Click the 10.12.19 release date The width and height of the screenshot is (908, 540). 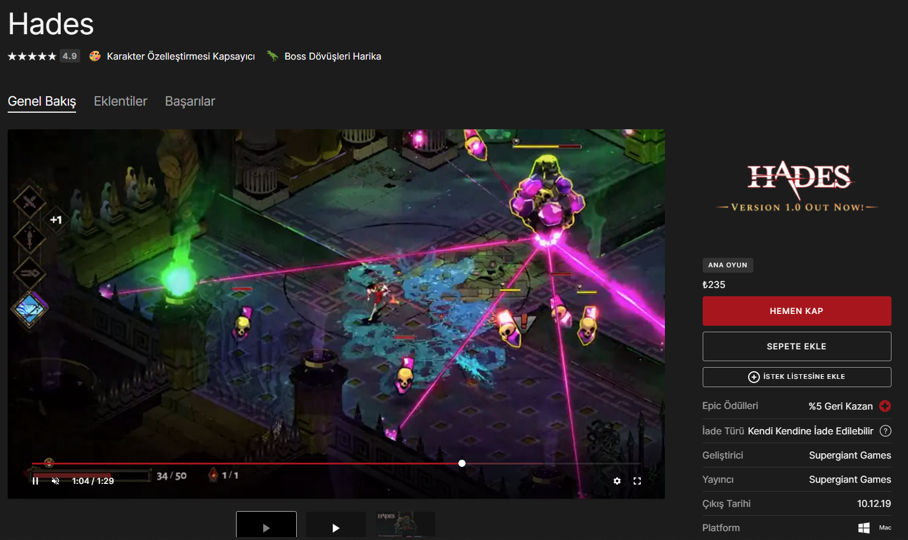tap(874, 504)
